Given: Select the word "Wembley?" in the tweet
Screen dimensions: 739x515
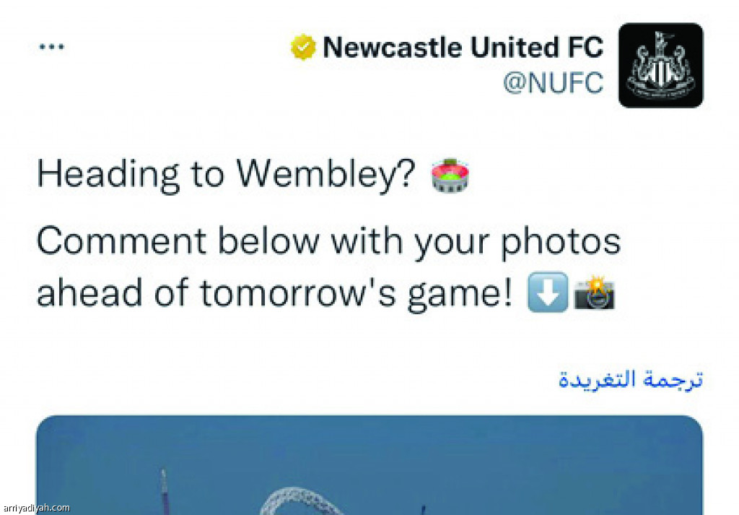Looking at the screenshot, I should coord(328,176).
